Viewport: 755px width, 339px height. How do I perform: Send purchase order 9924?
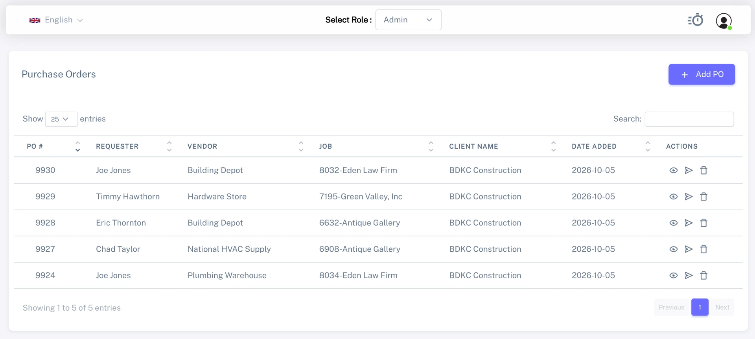coord(689,276)
